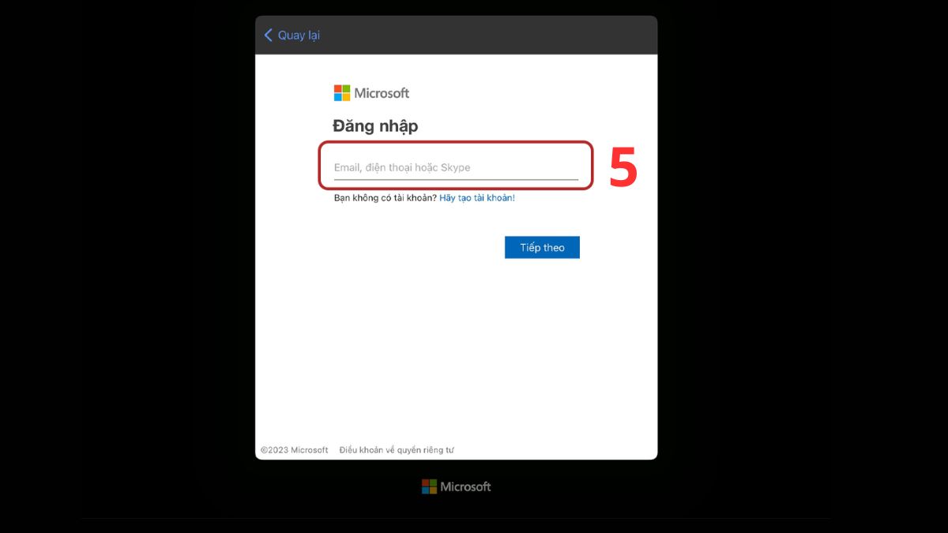Click the Đăng nhập heading
Image resolution: width=948 pixels, height=533 pixels.
point(375,126)
